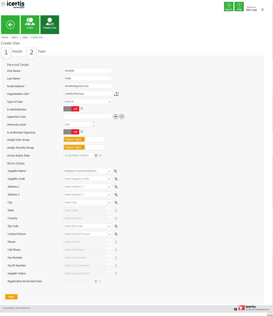Viewport: 273px width, 316px height.
Task: Click the Search icon in header
Action: (x=229, y=7)
